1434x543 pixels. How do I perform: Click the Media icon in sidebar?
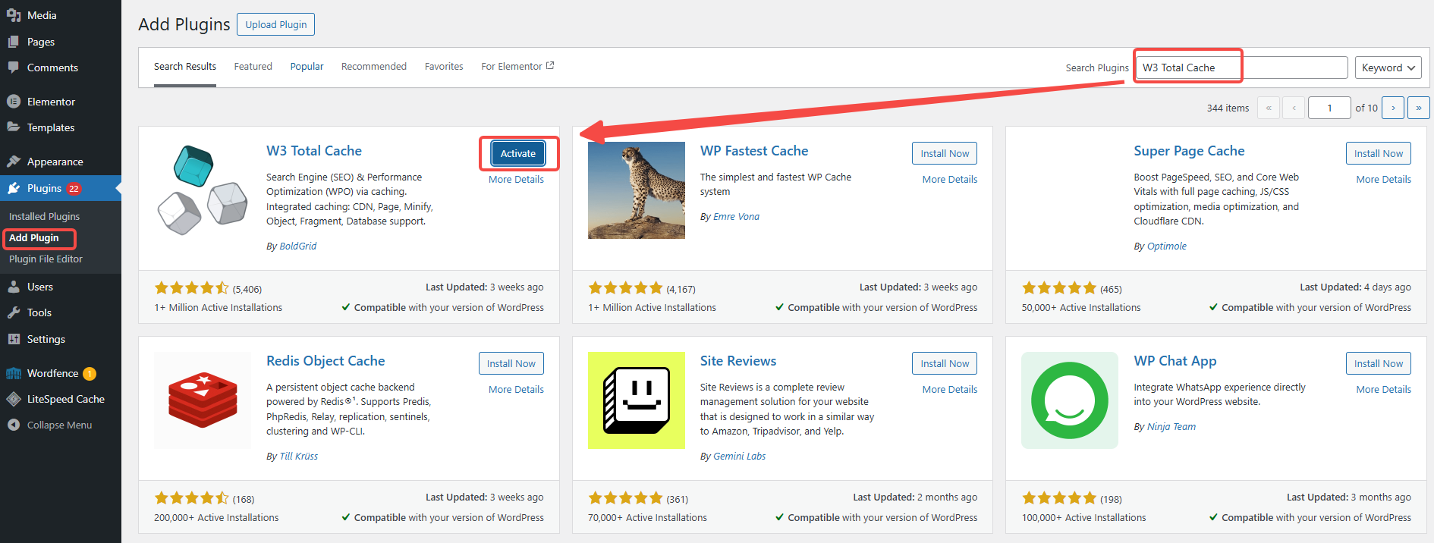click(x=14, y=15)
